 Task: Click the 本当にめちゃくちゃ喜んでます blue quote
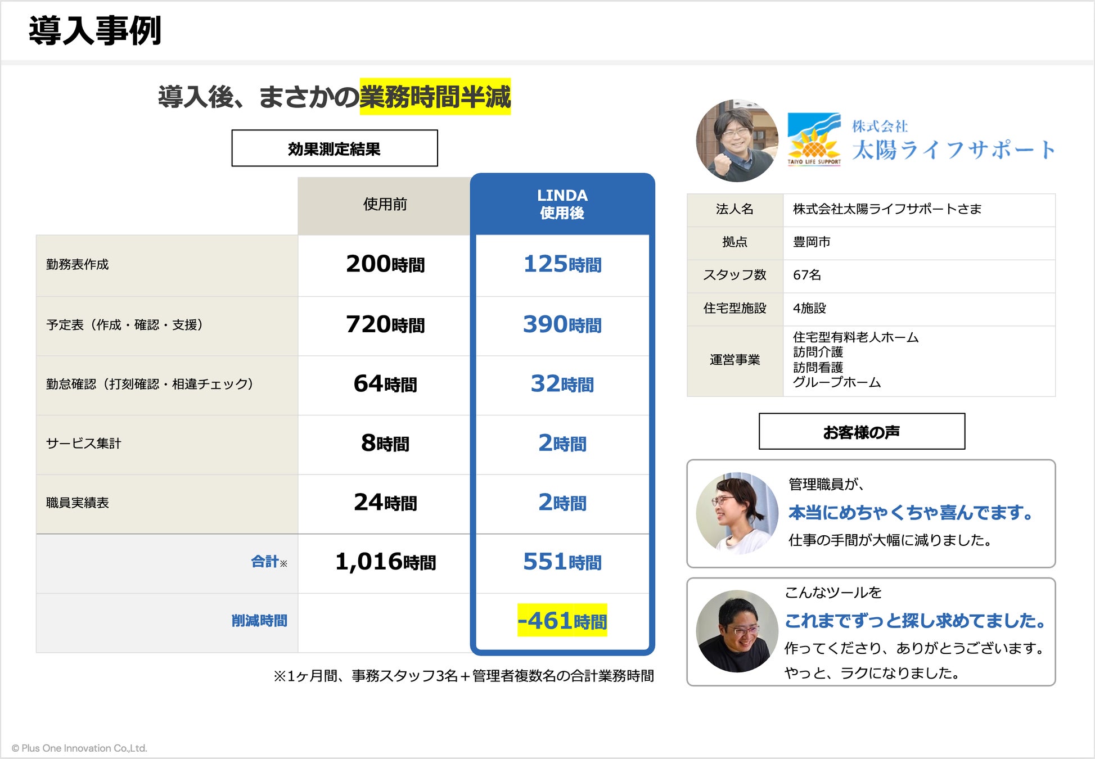(x=910, y=513)
